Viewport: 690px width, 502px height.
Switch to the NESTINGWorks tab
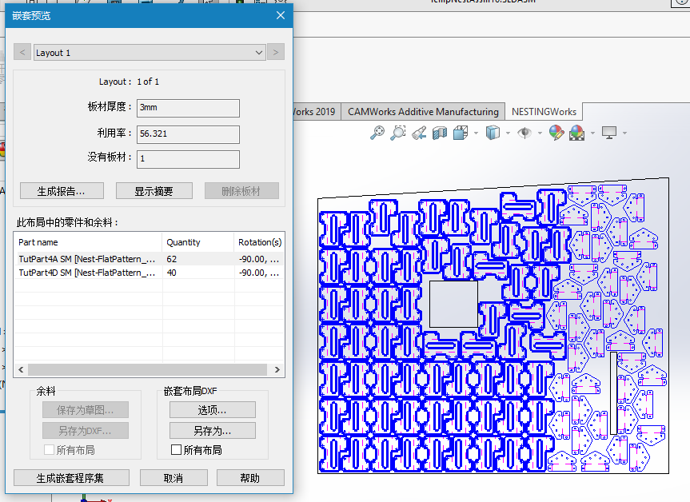pyautogui.click(x=544, y=112)
